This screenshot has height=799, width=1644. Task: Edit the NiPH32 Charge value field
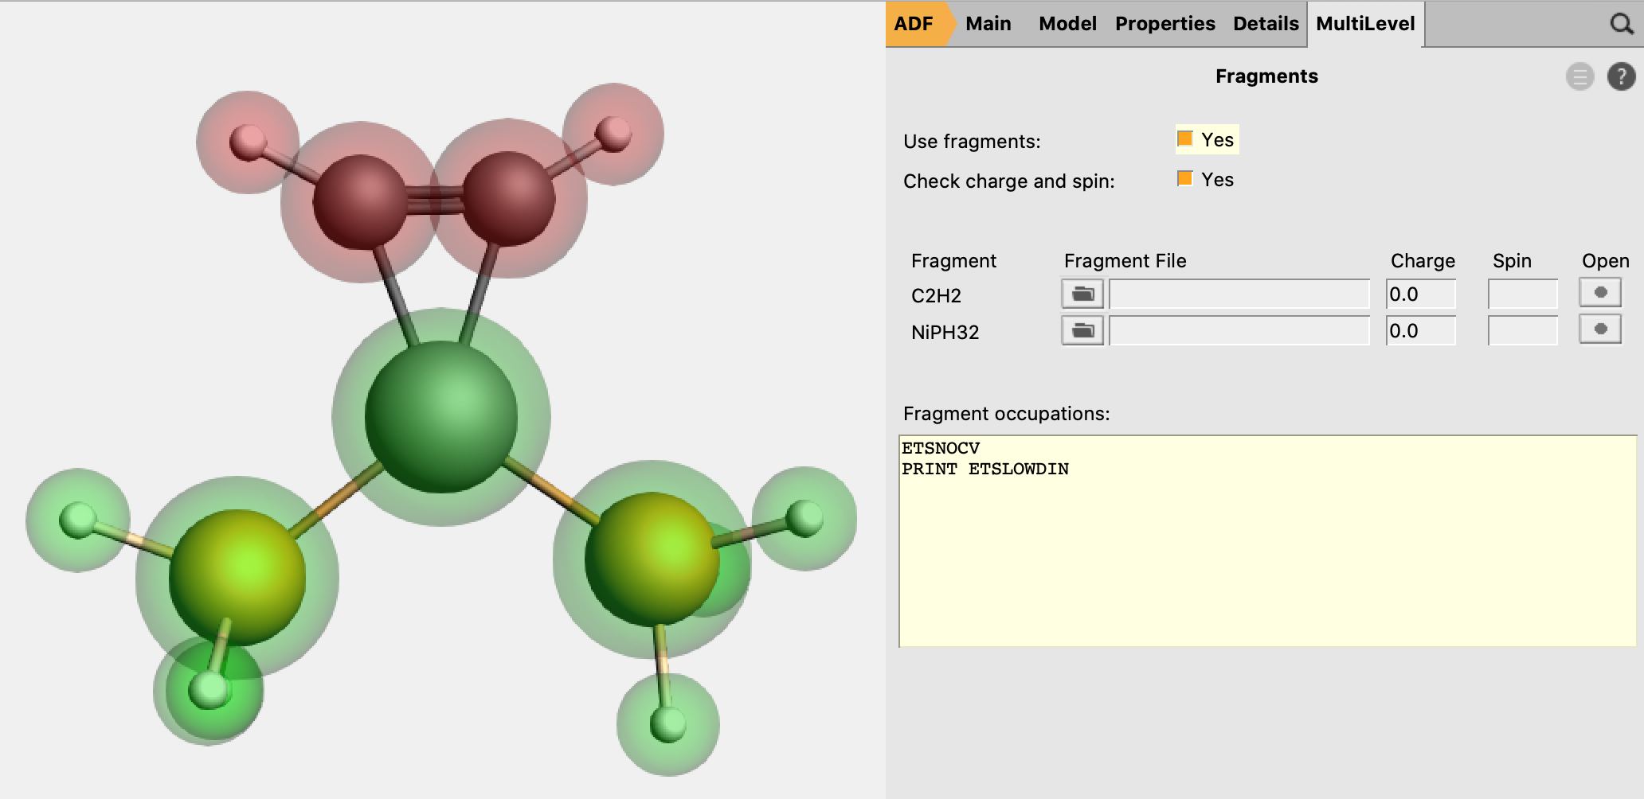1422,329
